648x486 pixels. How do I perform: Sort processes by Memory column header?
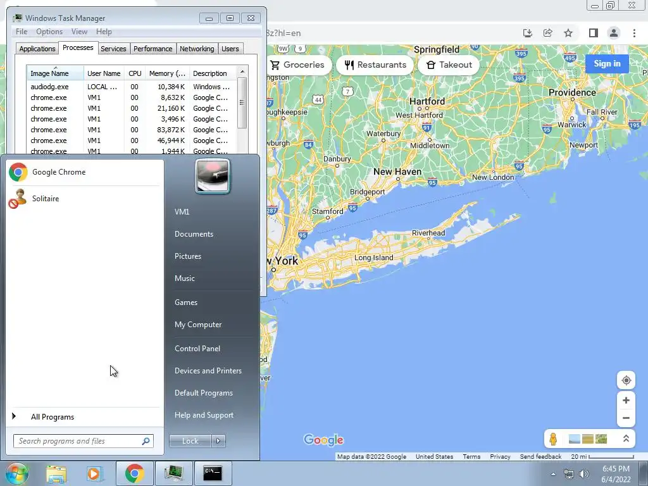[167, 73]
